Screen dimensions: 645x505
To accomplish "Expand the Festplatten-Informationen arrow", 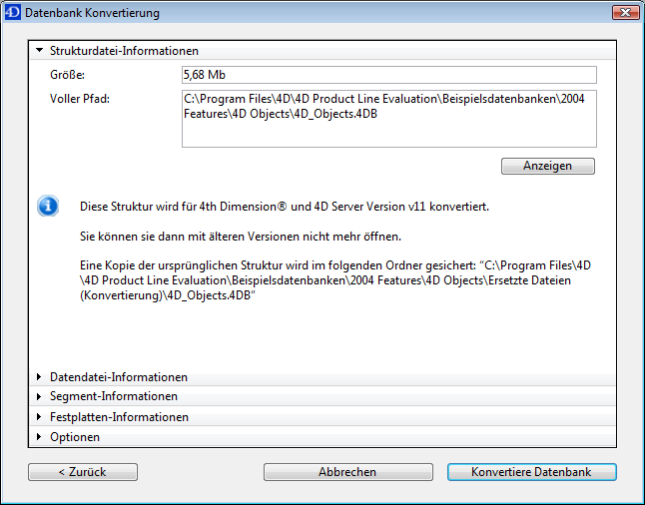I will click(x=39, y=417).
